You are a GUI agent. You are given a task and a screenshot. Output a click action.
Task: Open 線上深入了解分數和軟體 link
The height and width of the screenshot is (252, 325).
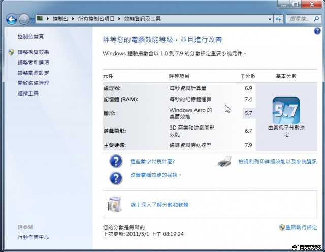point(159,205)
